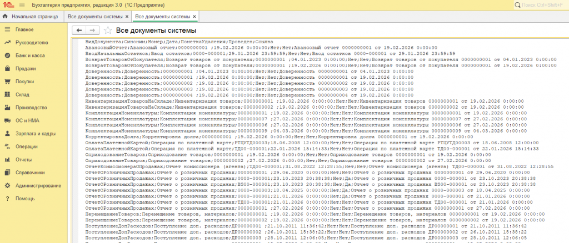Image resolution: width=569 pixels, height=243 pixels.
Task: Click the ВводНачальныхОстатков line
Action: click(271, 54)
